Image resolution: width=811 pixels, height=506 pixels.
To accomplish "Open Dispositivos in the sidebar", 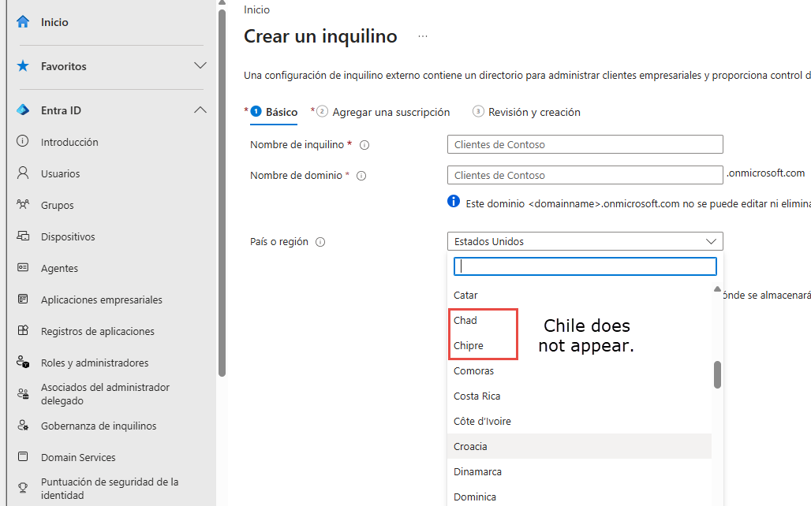I will 68,236.
